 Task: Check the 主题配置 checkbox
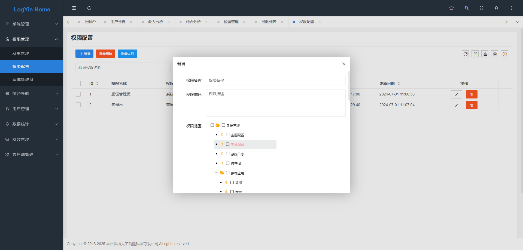click(228, 135)
